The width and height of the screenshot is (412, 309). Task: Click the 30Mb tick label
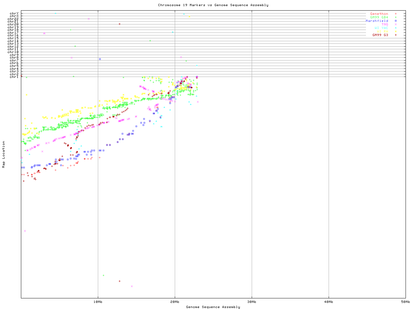[x=252, y=302]
